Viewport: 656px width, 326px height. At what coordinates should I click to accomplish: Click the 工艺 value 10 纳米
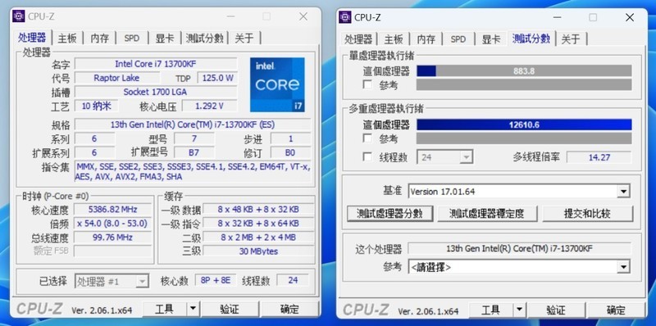coord(97,106)
